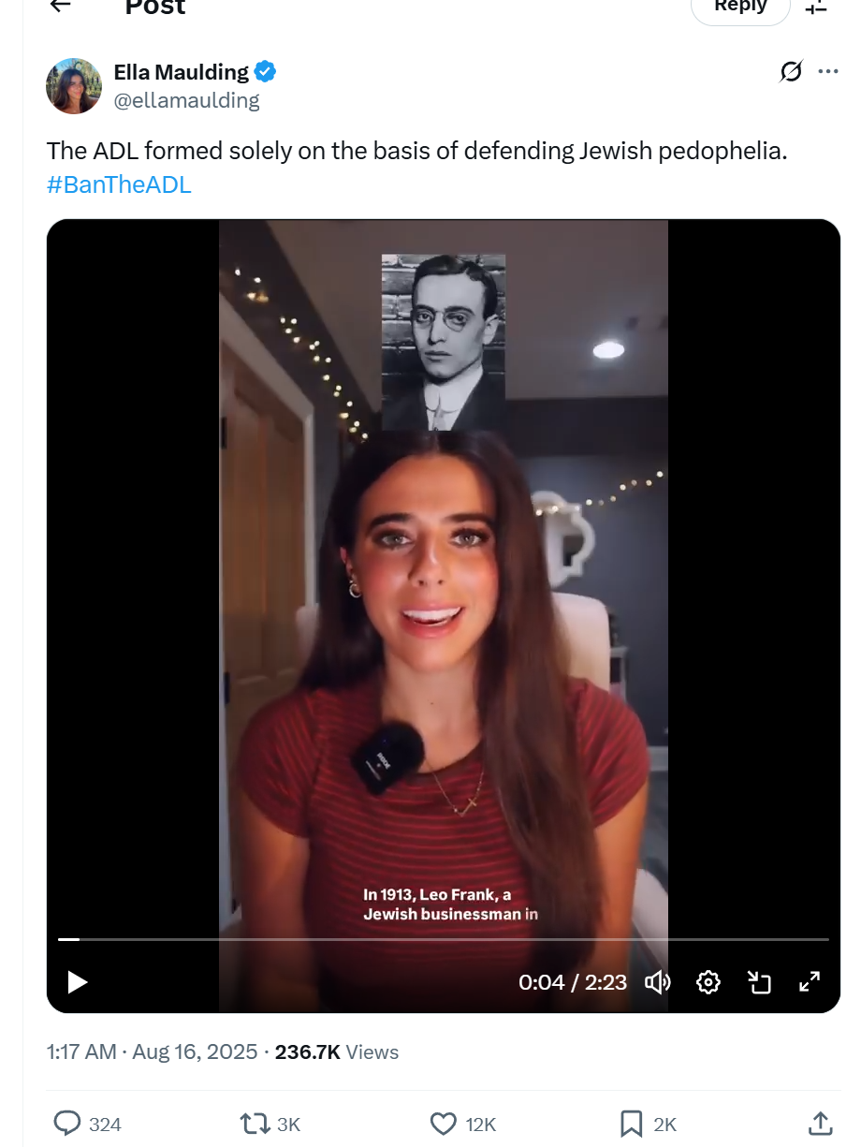861x1147 pixels.
Task: Open Ella Maulding's profile avatar
Action: tap(73, 86)
